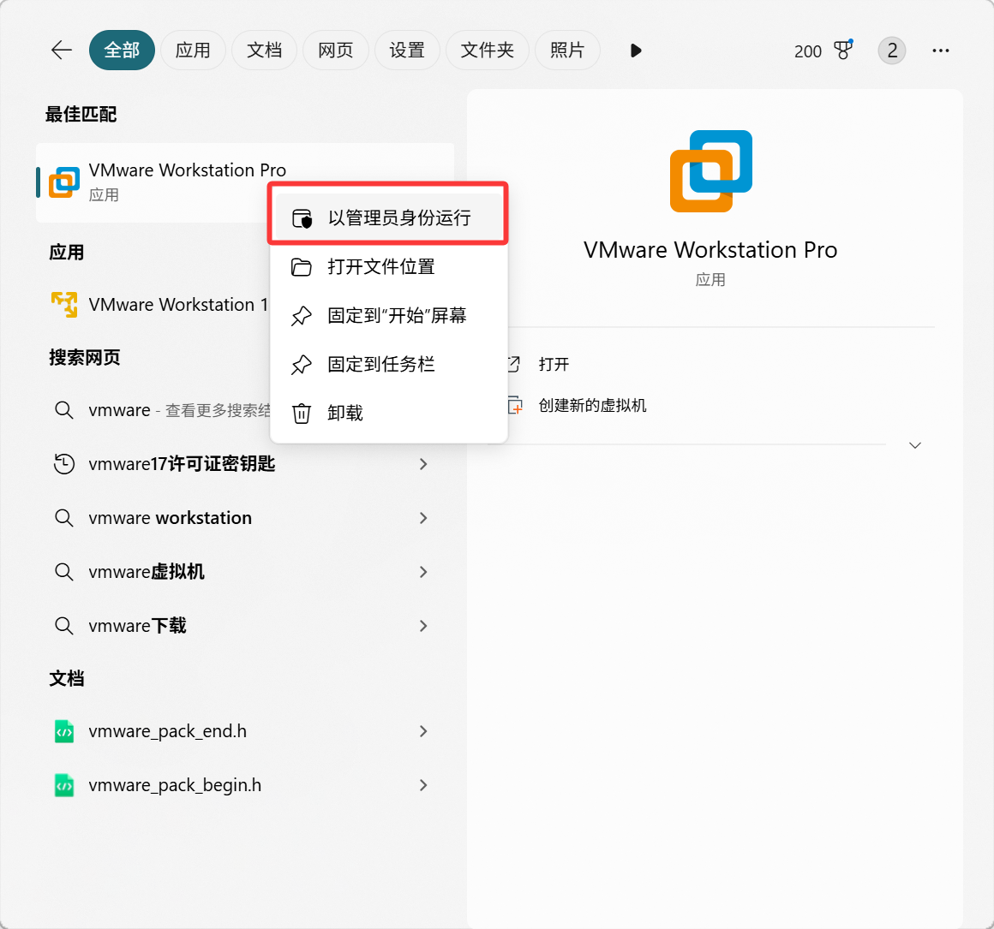Expand more actions with the down chevron
The image size is (994, 929).
tap(915, 445)
